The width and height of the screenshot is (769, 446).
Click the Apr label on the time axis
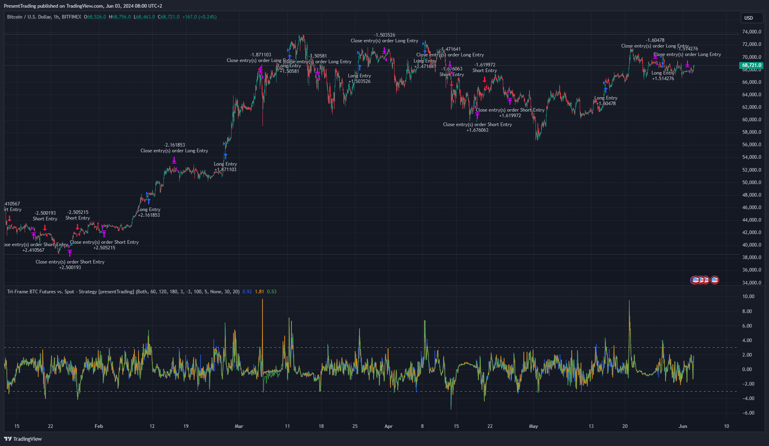[x=389, y=426]
